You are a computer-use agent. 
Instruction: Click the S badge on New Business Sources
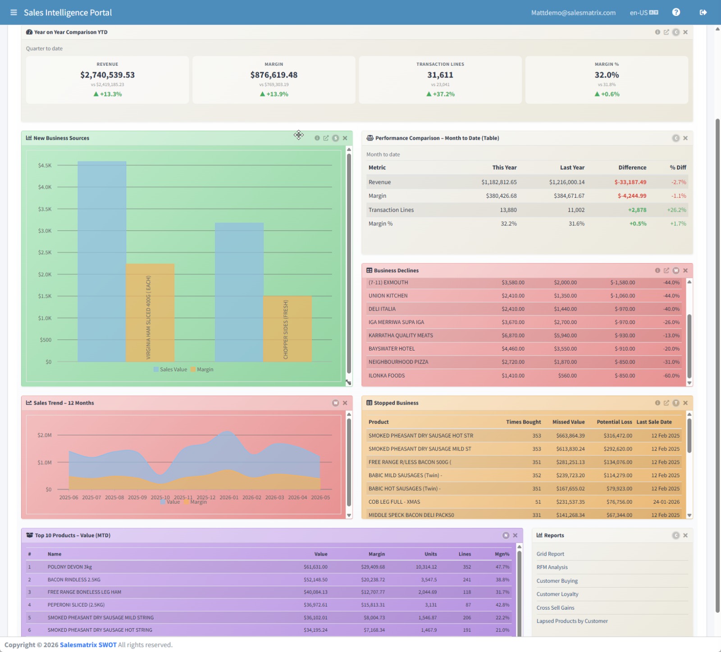335,138
